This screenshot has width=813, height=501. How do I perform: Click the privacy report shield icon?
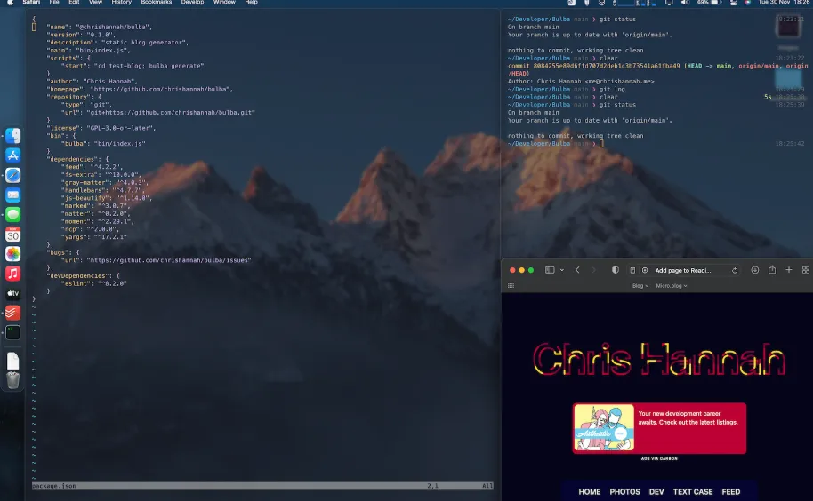[x=616, y=270]
